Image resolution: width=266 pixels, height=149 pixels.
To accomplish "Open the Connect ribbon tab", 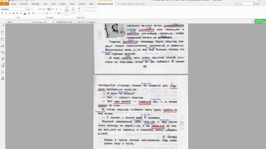I will click(82, 4).
